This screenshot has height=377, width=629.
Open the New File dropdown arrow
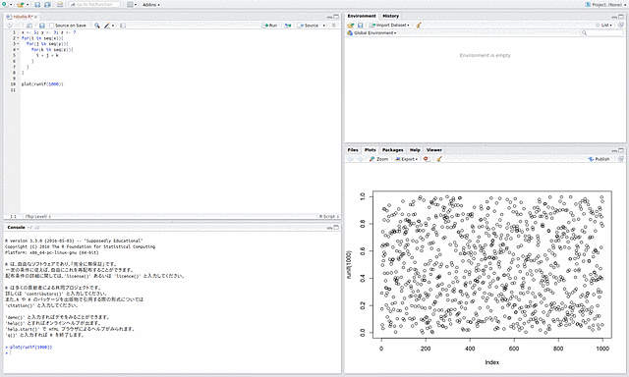click(x=11, y=5)
